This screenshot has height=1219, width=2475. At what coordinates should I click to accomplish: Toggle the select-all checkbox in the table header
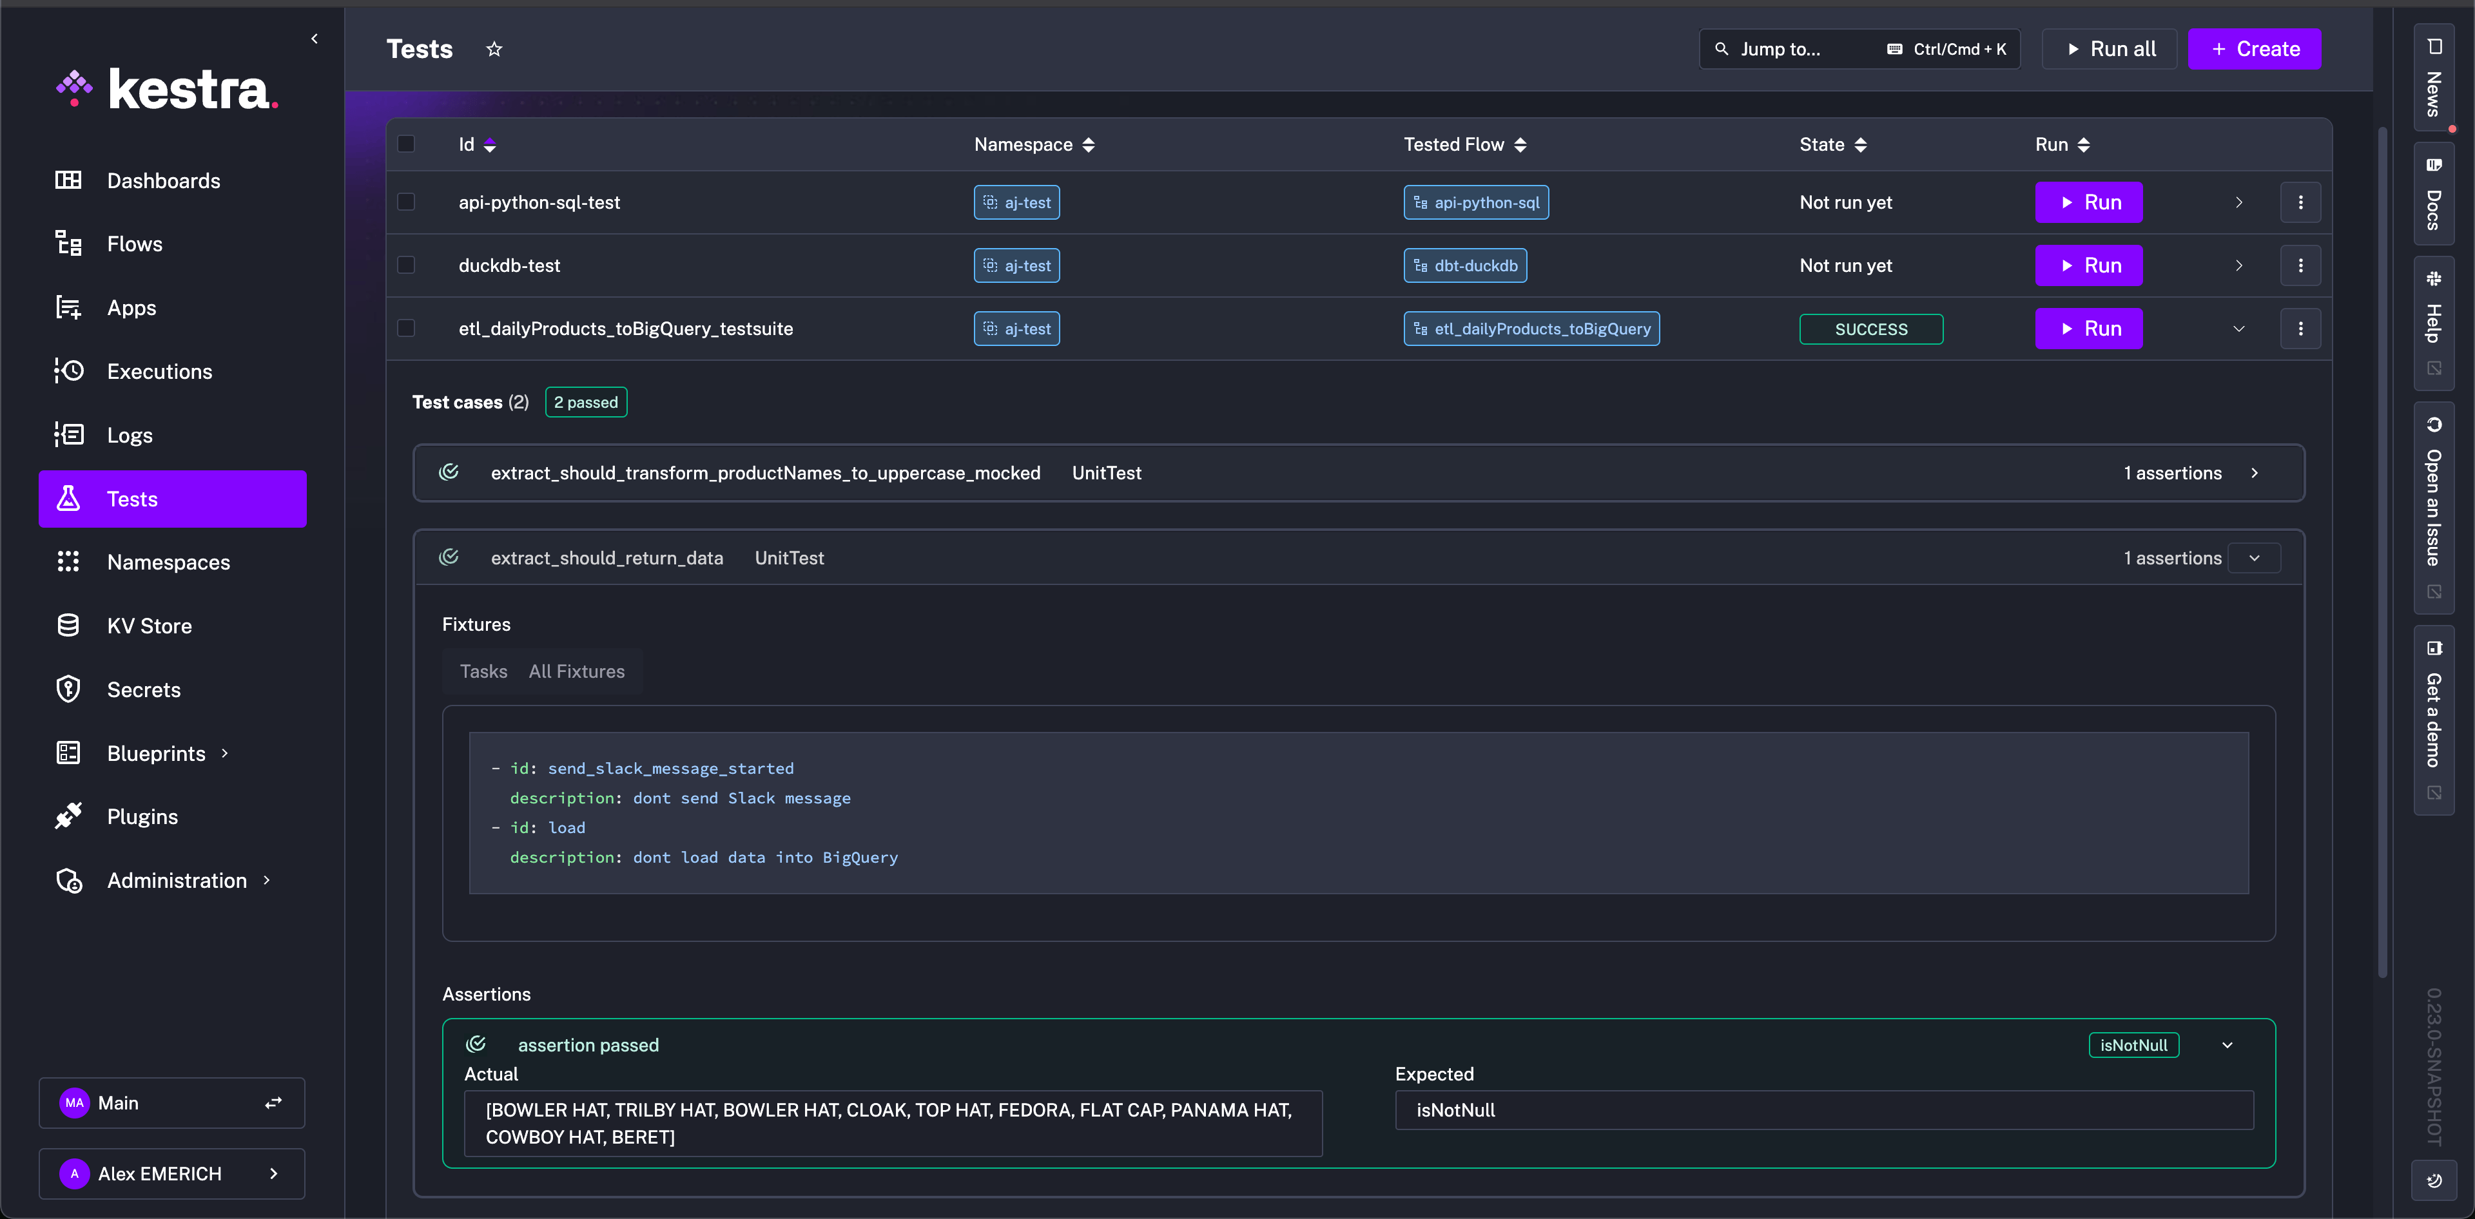[x=407, y=143]
